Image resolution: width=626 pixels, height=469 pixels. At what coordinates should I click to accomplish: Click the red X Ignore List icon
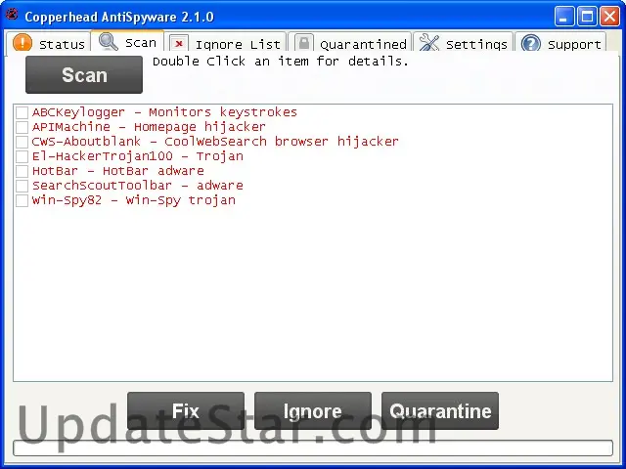pyautogui.click(x=178, y=43)
